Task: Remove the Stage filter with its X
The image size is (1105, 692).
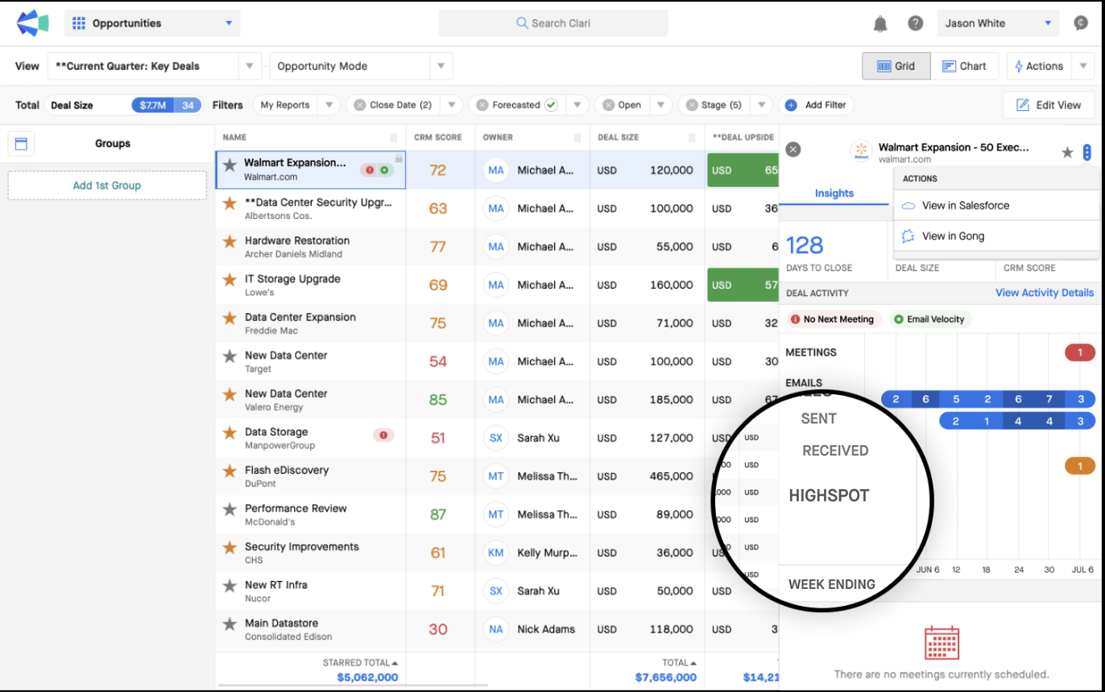Action: (x=691, y=105)
